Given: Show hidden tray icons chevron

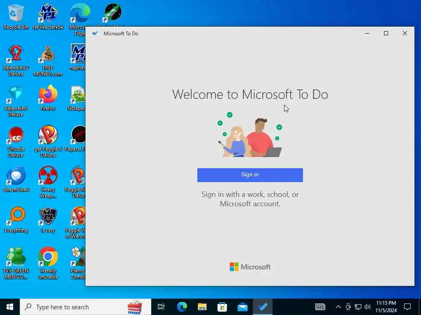Looking at the screenshot, I should (x=338, y=307).
